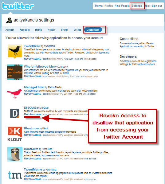Click the Sign out link

click(x=157, y=6)
